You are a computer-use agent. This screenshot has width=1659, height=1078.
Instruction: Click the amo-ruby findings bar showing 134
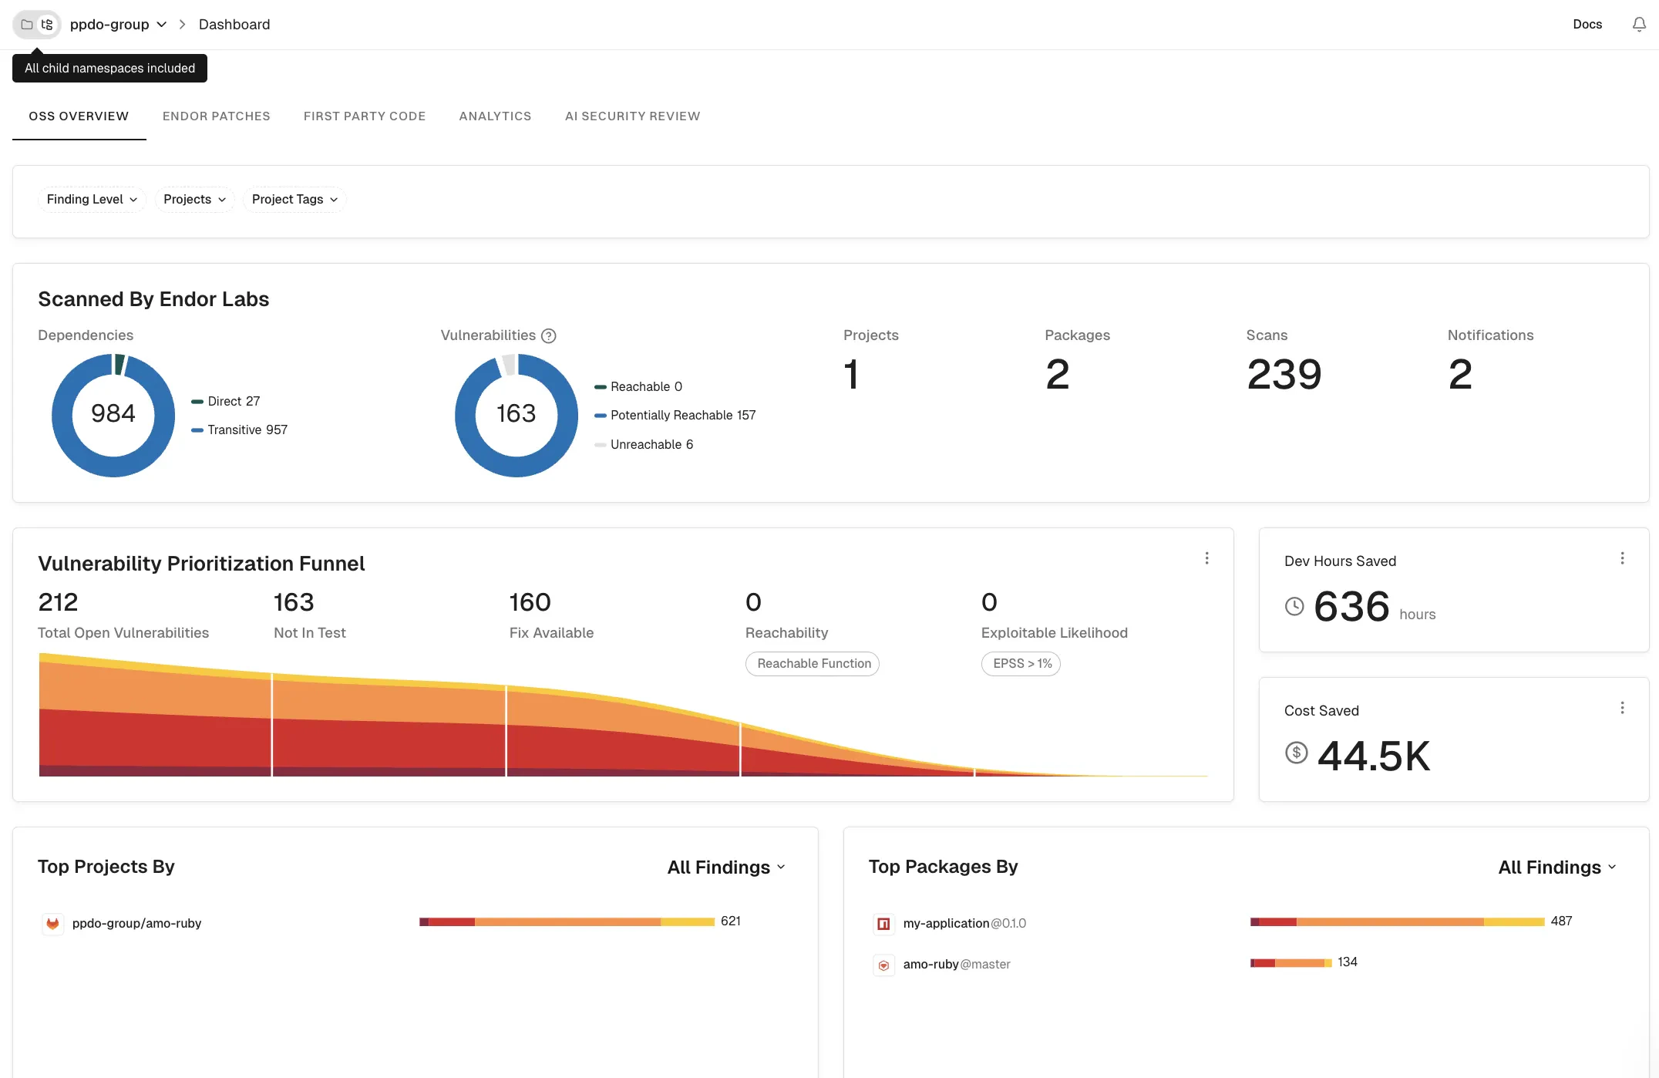pos(1291,963)
